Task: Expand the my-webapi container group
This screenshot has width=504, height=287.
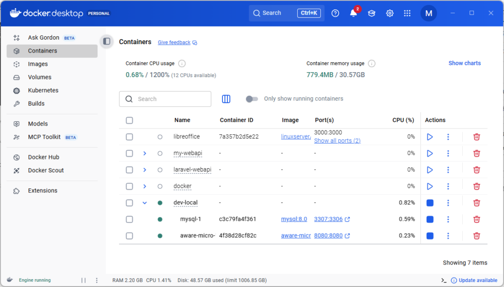Action: pos(145,154)
